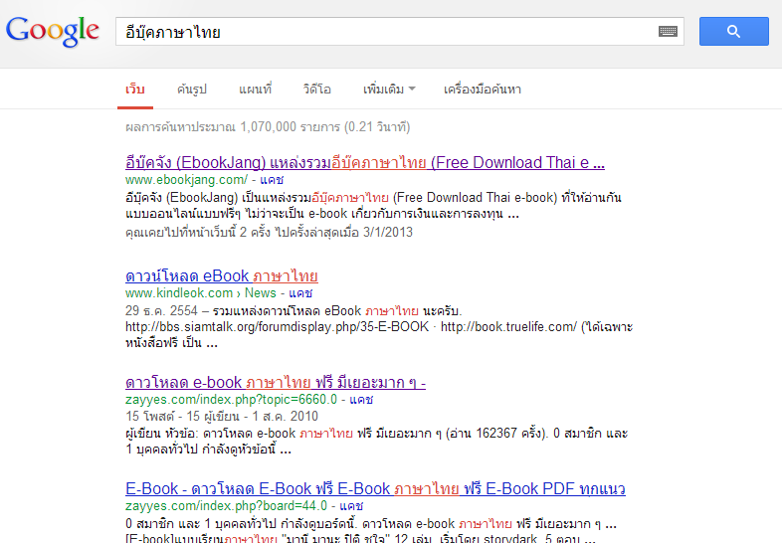
Task: Switch to the แผนที่ tab
Action: point(255,90)
